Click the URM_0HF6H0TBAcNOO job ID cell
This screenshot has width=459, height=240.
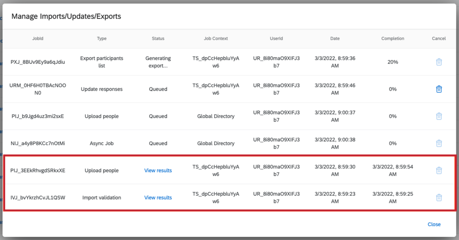38,89
